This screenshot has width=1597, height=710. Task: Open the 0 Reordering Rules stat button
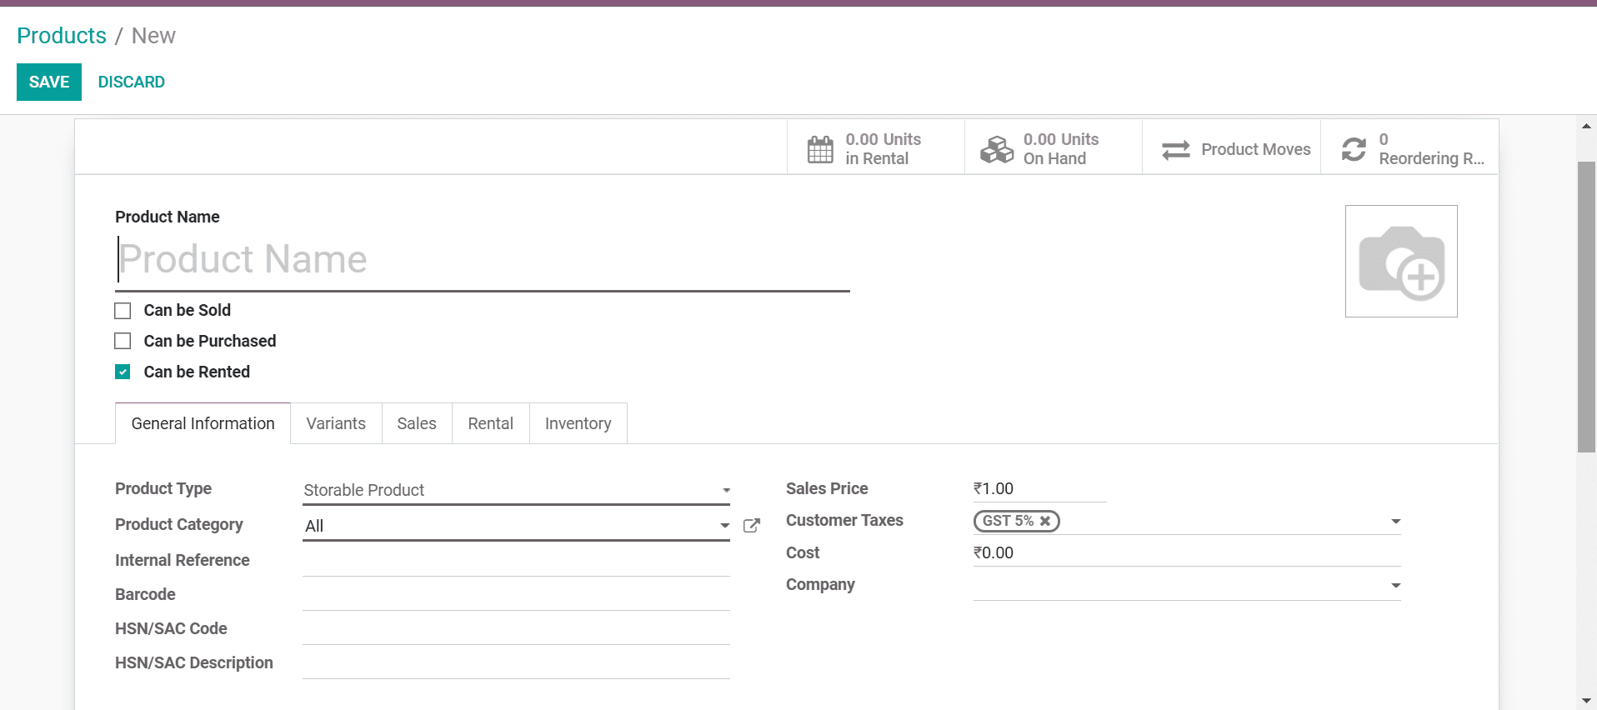click(x=1410, y=148)
